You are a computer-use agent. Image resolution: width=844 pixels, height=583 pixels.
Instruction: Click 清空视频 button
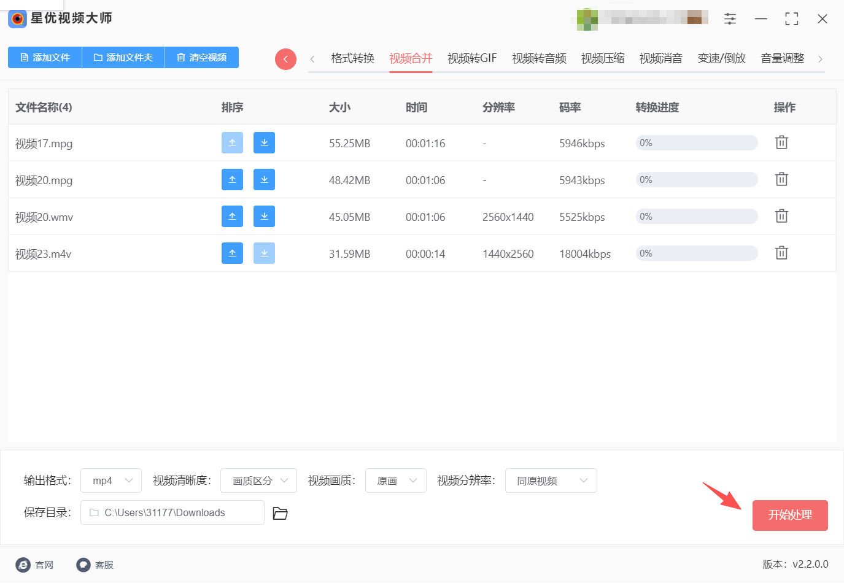202,57
